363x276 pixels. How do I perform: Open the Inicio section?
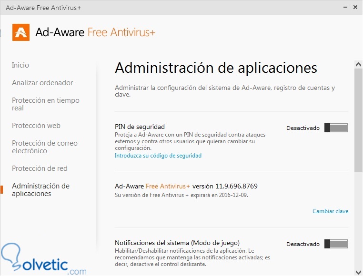tap(20, 65)
